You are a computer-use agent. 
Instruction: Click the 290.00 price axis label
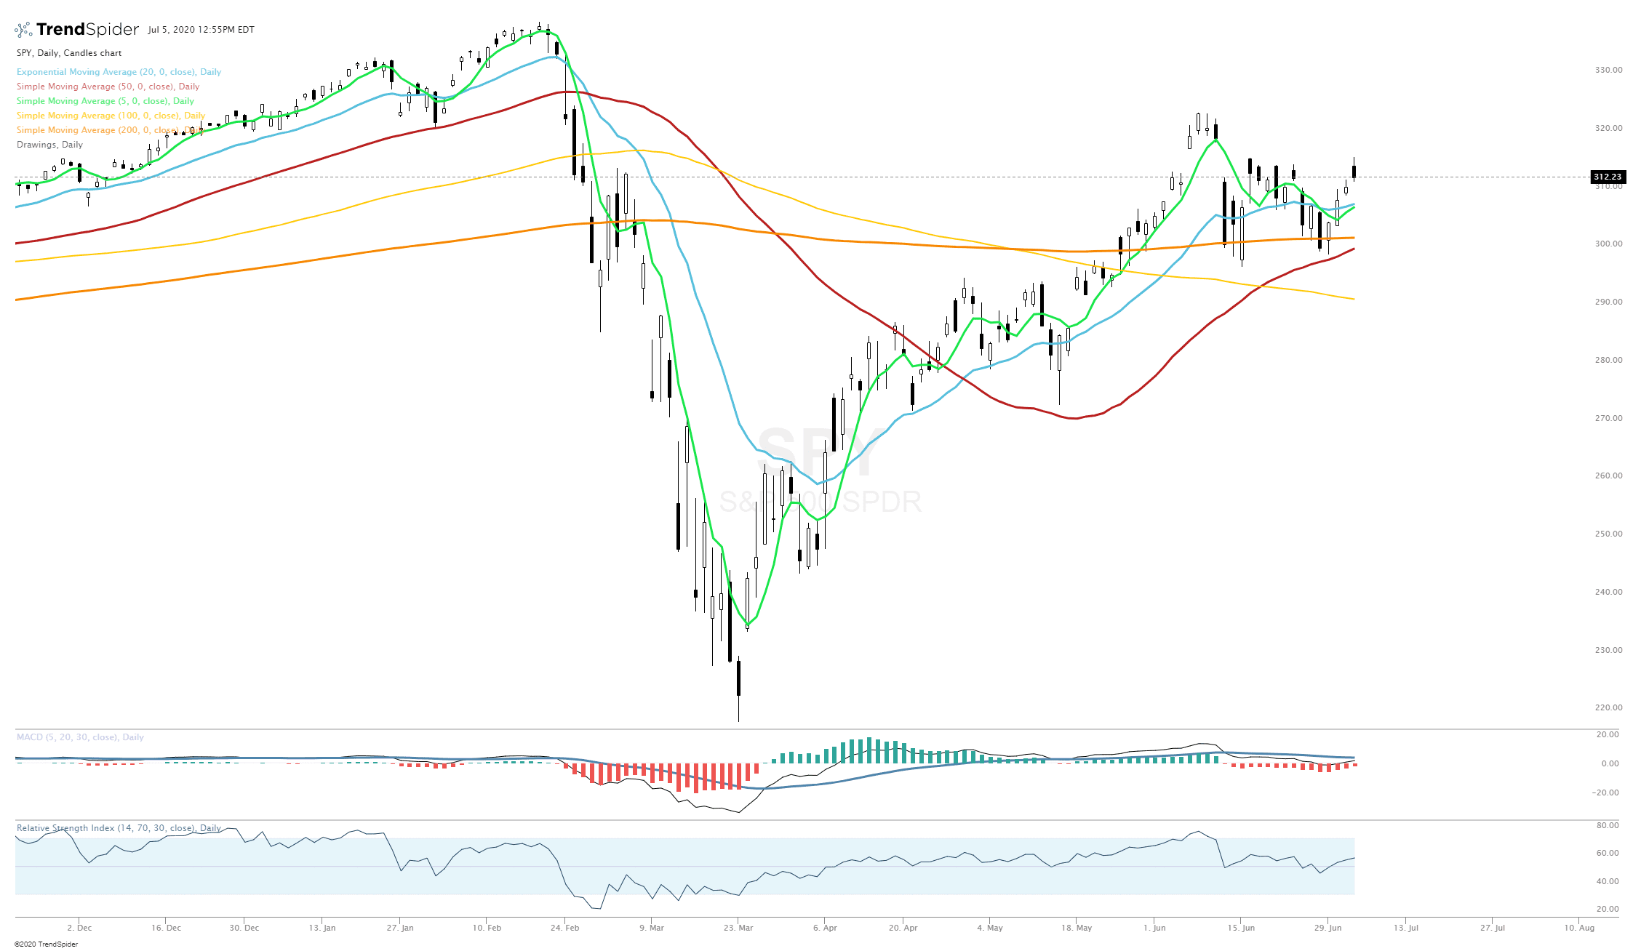pyautogui.click(x=1608, y=302)
